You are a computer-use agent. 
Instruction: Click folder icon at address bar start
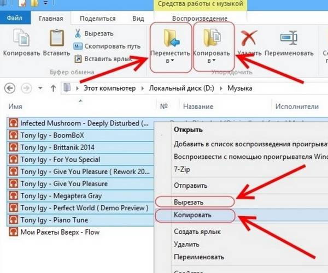[x=67, y=88]
